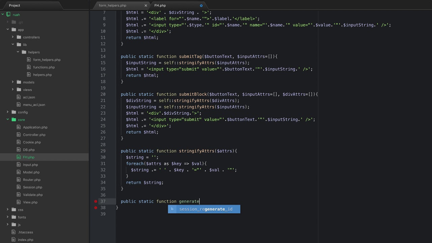Open acl.json file
432x243 pixels.
29,97
